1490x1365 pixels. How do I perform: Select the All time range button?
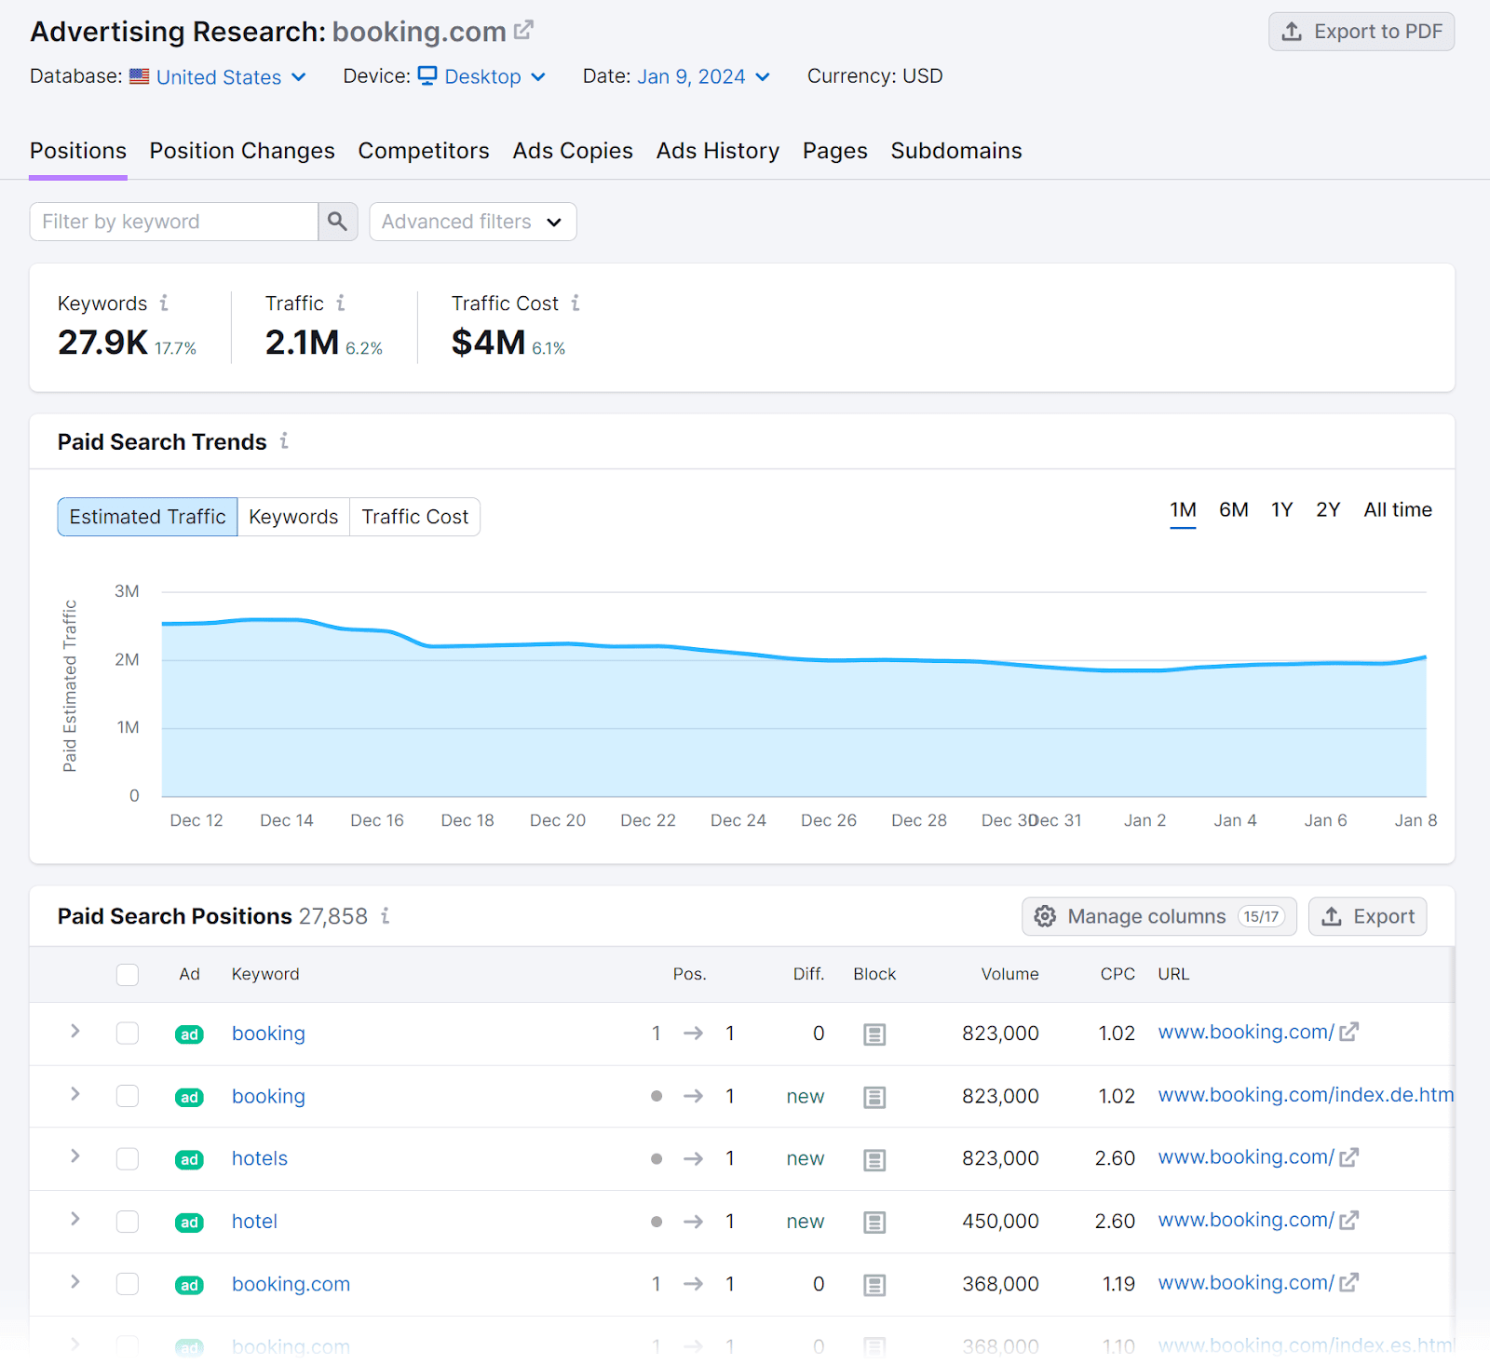tap(1397, 509)
